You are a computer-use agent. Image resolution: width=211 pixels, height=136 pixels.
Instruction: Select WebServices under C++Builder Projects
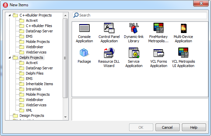point(33,52)
